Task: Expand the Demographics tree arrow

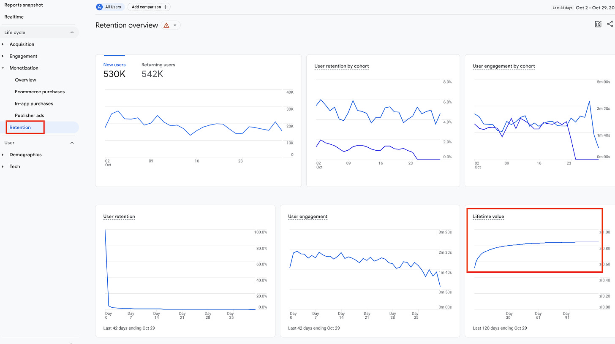Action: (x=3, y=154)
